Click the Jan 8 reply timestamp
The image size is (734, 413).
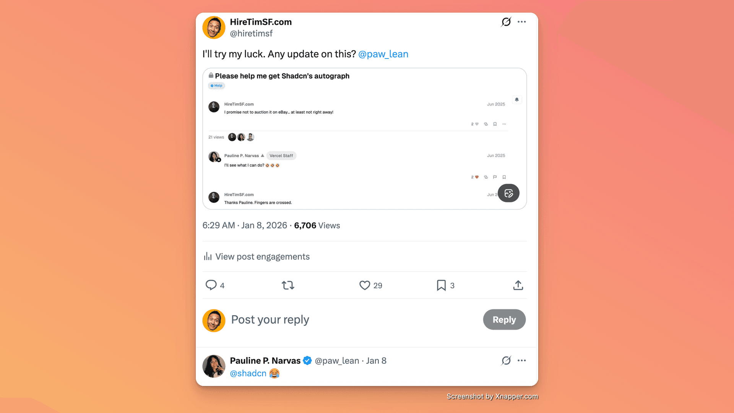tap(376, 361)
